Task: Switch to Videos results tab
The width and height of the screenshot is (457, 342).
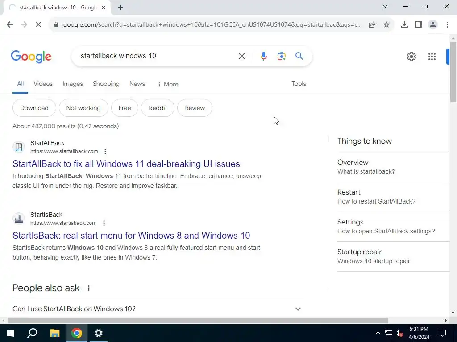Action: click(43, 84)
